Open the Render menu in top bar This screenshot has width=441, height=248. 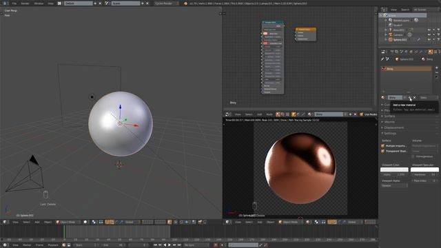(x=25, y=3)
